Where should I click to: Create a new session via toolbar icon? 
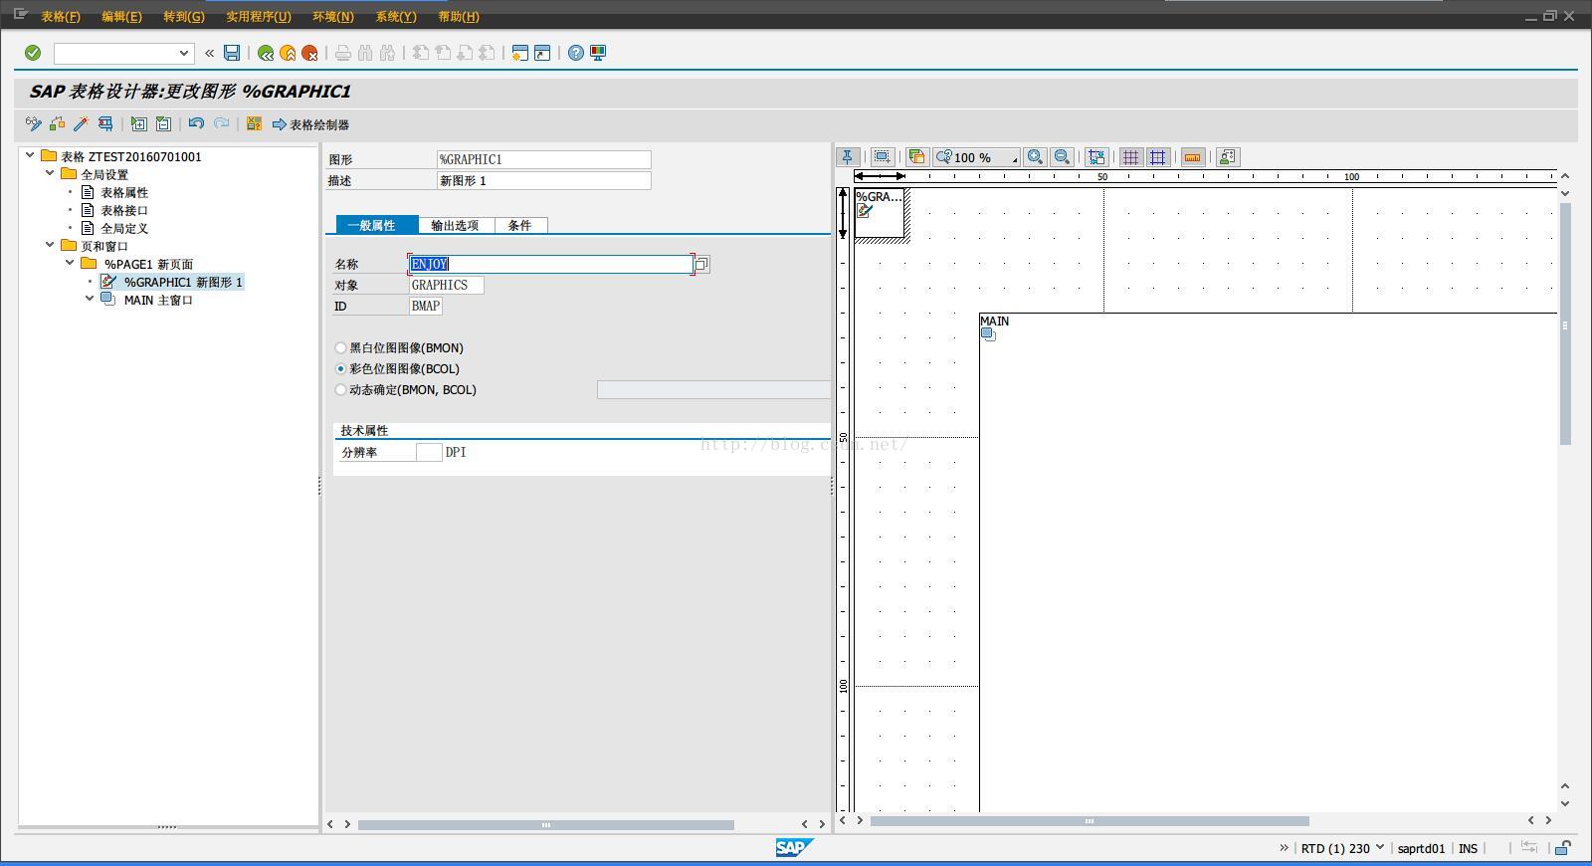[519, 53]
